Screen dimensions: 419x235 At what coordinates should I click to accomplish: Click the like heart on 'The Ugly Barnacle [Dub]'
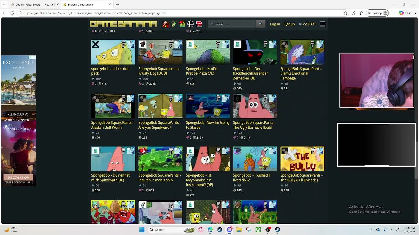(x=234, y=138)
